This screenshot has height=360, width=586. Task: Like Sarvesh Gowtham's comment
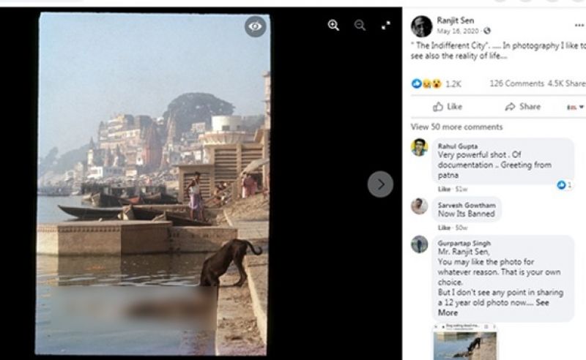pos(444,228)
